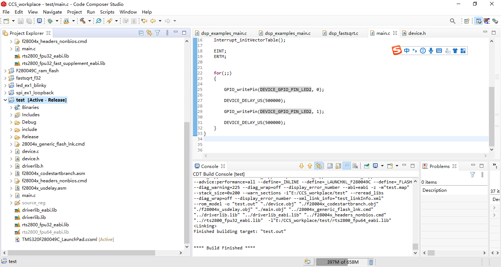Click the Description column header
501x267 pixels.
(455, 190)
